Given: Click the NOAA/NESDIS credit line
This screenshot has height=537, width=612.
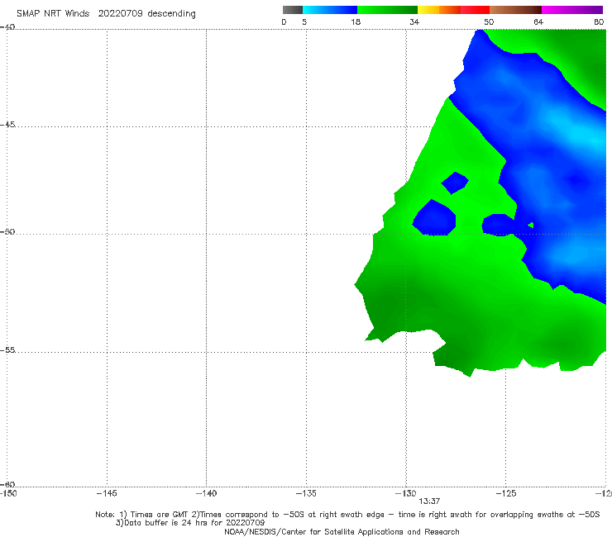Looking at the screenshot, I should tap(342, 532).
